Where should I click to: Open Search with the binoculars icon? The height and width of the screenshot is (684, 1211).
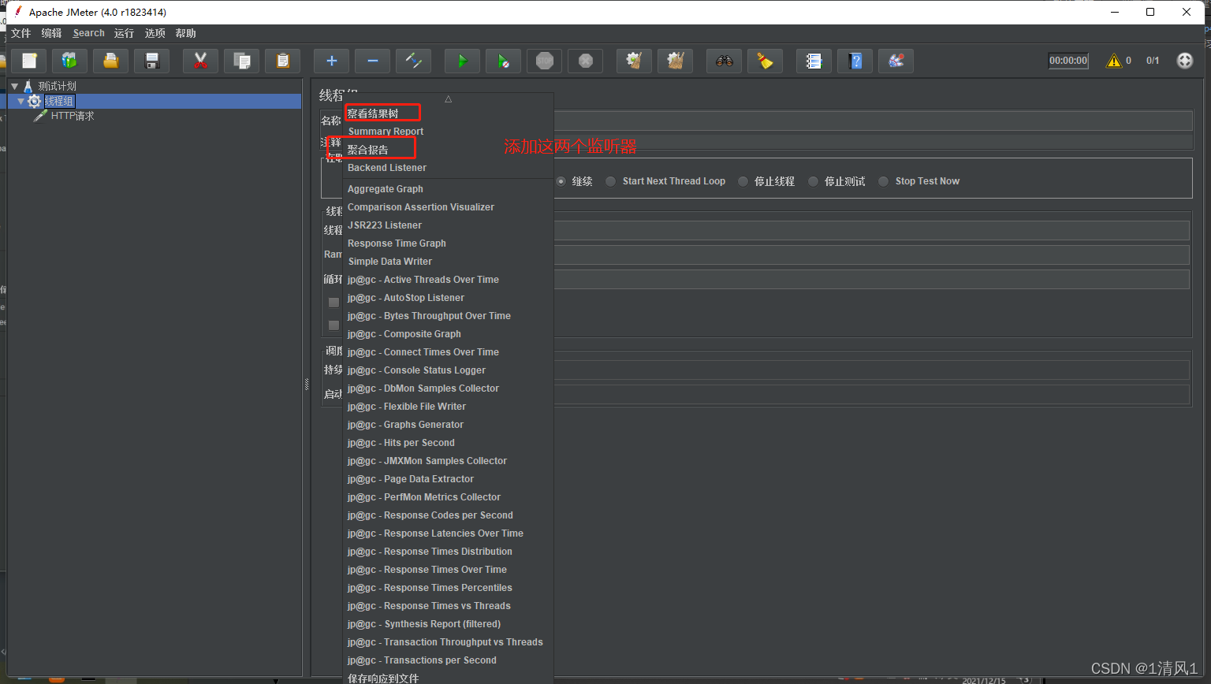[x=725, y=61]
